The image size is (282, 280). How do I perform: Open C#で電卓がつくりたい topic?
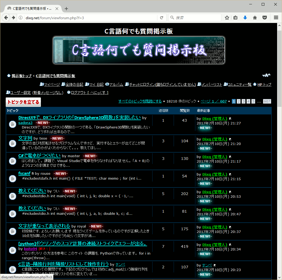click(39, 156)
